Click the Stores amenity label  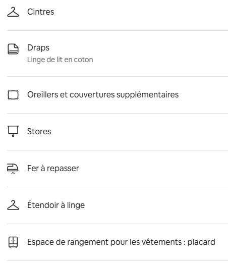pyautogui.click(x=39, y=131)
